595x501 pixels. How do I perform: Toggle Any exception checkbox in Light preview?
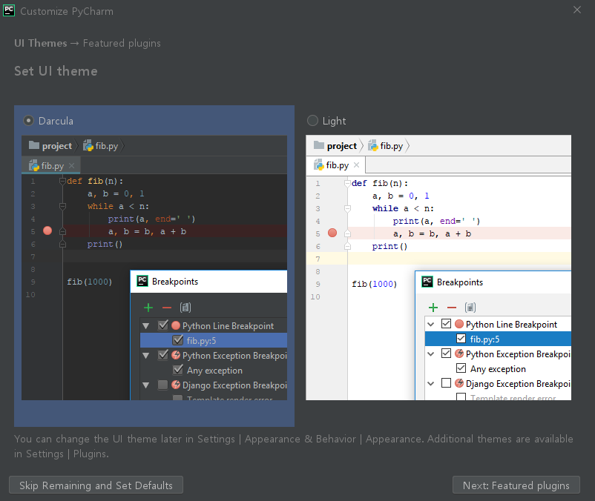[x=461, y=368]
